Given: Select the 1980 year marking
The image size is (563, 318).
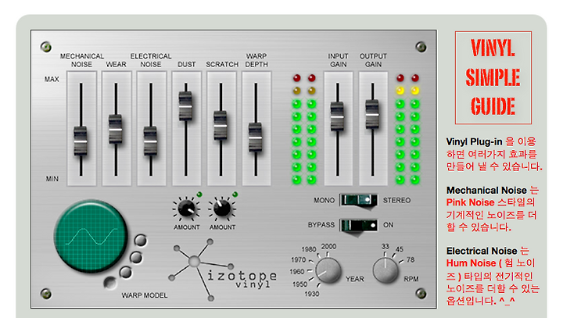Looking at the screenshot, I should coord(308,249).
